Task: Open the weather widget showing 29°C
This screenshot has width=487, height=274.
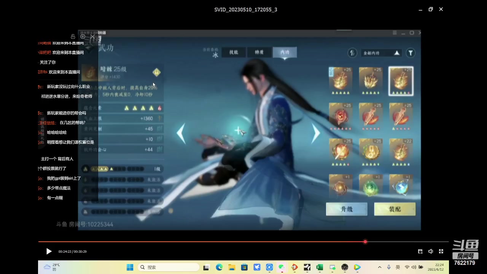Action: pos(52,267)
